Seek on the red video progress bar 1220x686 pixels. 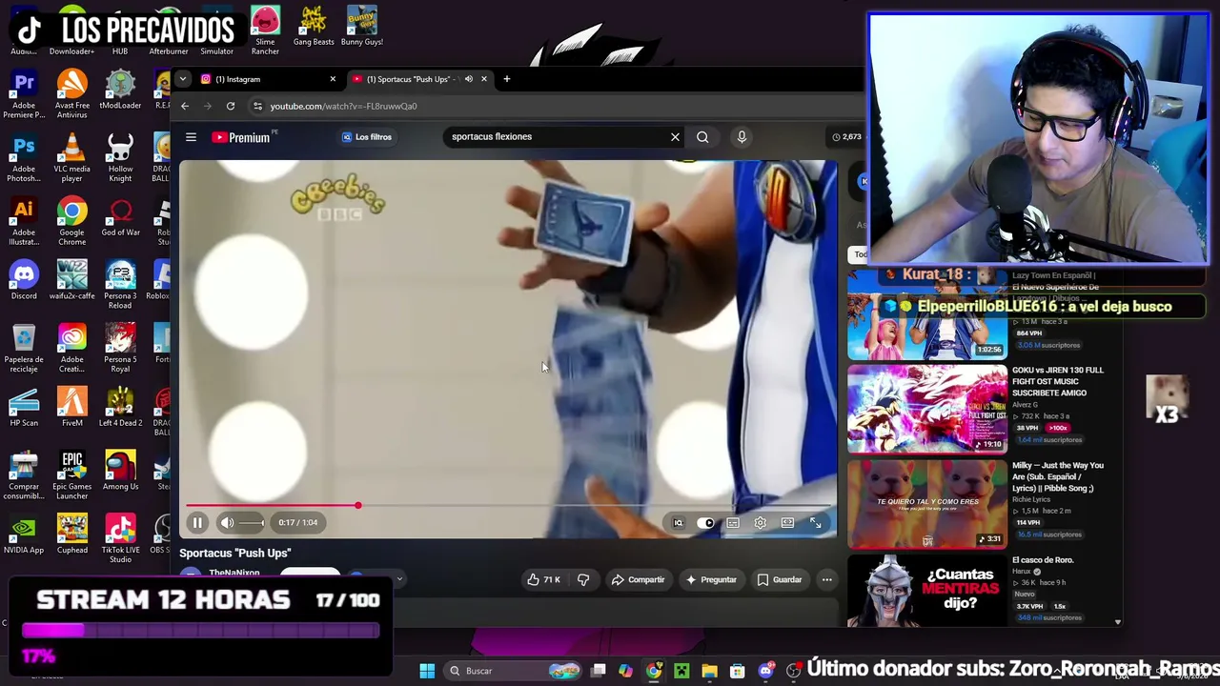[509, 506]
